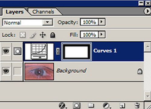Image resolution: width=151 pixels, height=109 pixels.
Task: Toggle lock position
Action: tap(43, 35)
